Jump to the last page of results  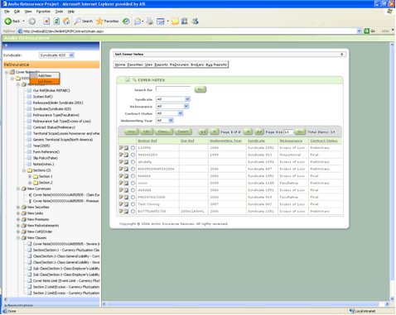coord(259,131)
